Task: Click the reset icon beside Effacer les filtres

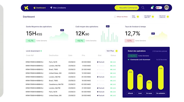Action: click(115, 17)
